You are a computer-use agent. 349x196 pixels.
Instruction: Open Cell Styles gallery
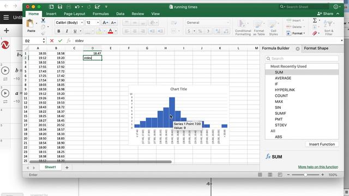[273, 28]
